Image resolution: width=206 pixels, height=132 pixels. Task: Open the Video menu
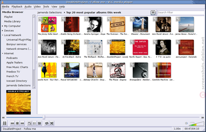[x=37, y=7]
